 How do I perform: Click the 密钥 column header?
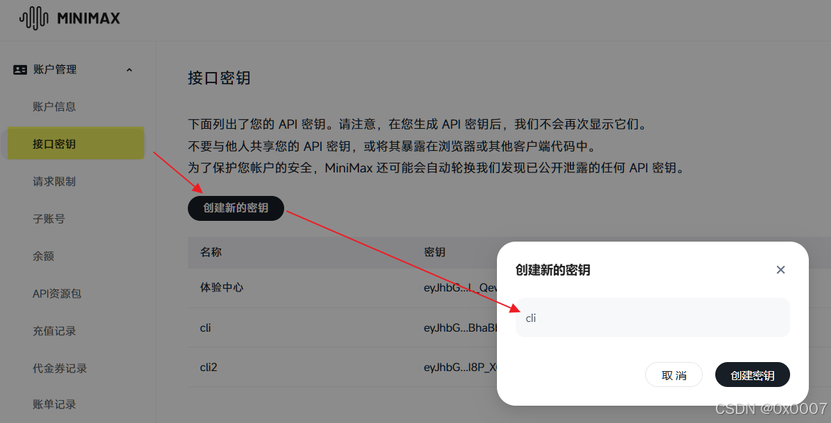pos(434,252)
